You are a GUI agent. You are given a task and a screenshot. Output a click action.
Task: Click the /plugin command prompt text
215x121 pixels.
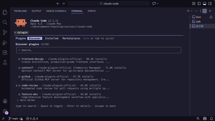(22, 33)
